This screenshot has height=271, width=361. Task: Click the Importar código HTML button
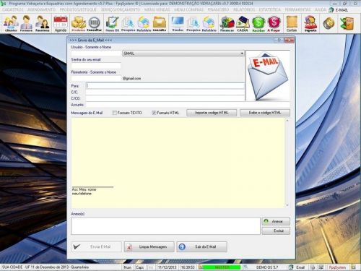coord(212,113)
